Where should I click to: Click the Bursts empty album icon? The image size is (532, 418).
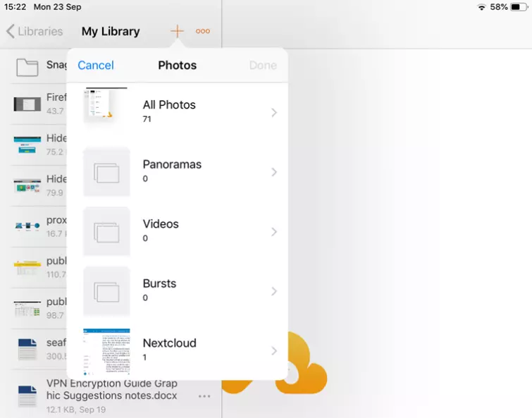click(x=106, y=290)
